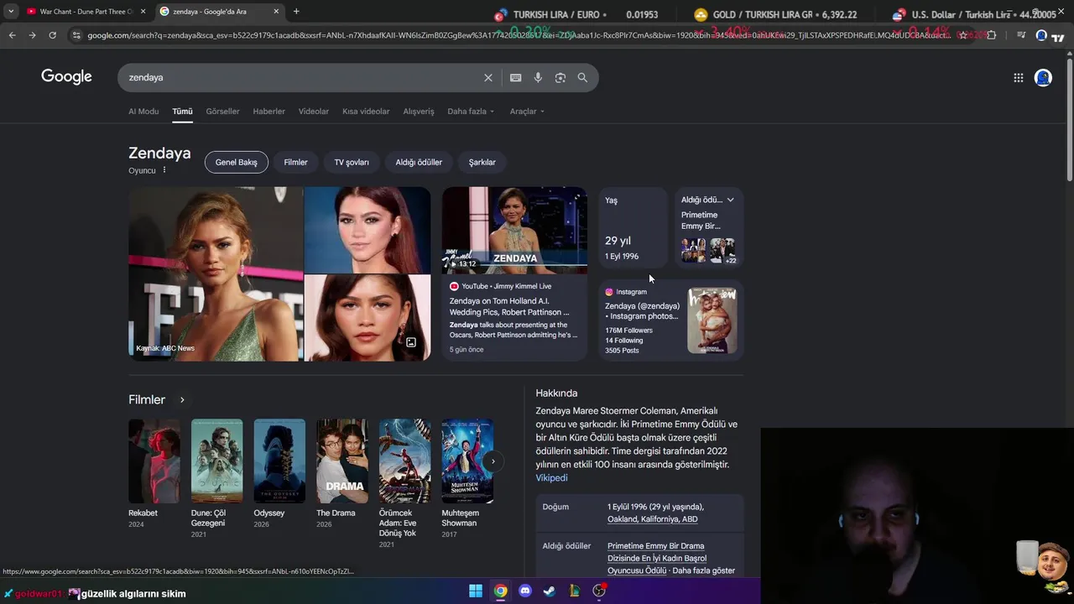Click the Google logo
The image size is (1074, 604).
66,76
